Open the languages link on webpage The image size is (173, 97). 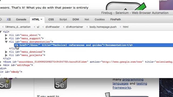point(121,84)
